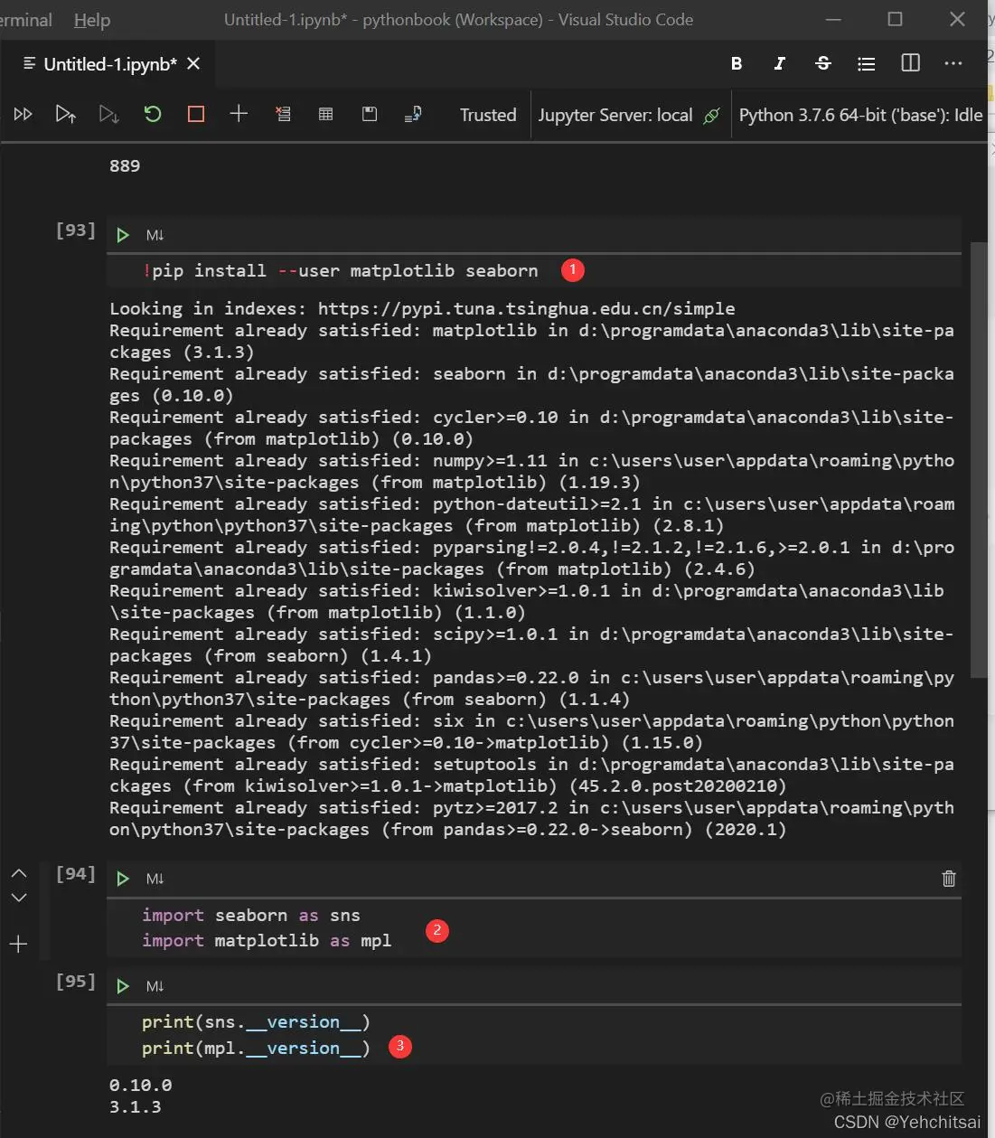The width and height of the screenshot is (995, 1138).
Task: Open the More Actions ellipsis menu
Action: click(x=953, y=63)
